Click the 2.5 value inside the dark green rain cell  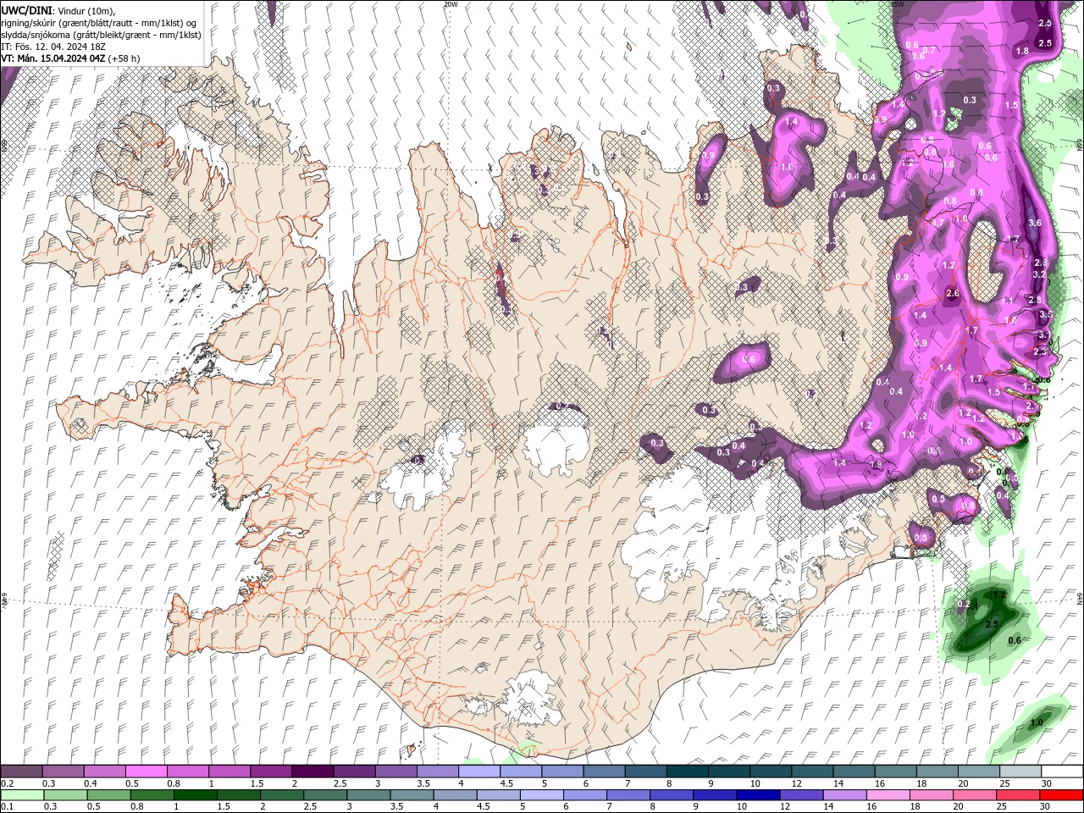[x=993, y=624]
